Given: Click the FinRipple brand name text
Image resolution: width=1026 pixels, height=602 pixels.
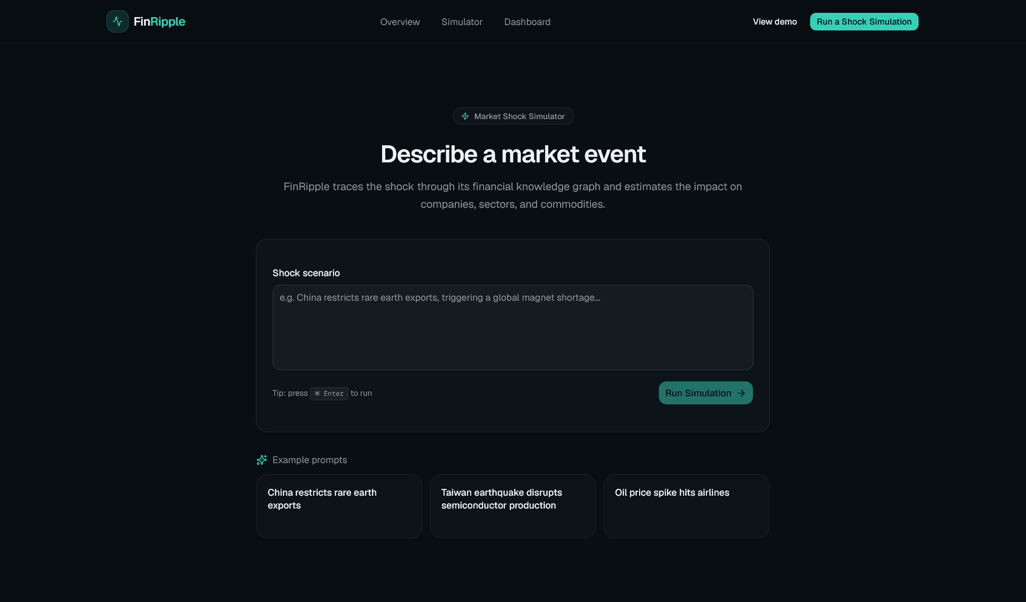Looking at the screenshot, I should [x=159, y=22].
